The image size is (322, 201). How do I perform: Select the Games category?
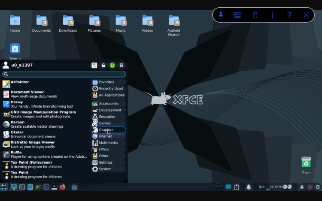click(108, 123)
